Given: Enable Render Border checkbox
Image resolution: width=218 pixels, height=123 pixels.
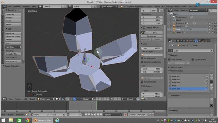Looking at the screenshot, I should pyautogui.click(x=142, y=82).
